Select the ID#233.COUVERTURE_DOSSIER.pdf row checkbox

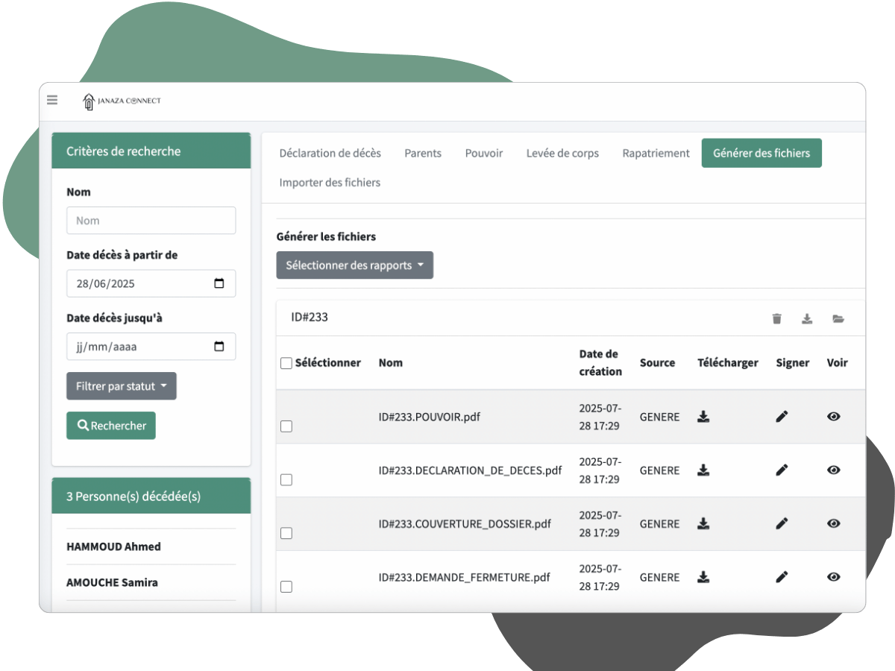tap(286, 534)
